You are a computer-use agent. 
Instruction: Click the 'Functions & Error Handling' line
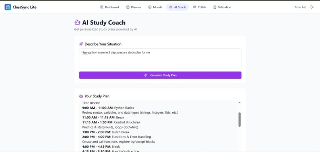[x=117, y=137]
